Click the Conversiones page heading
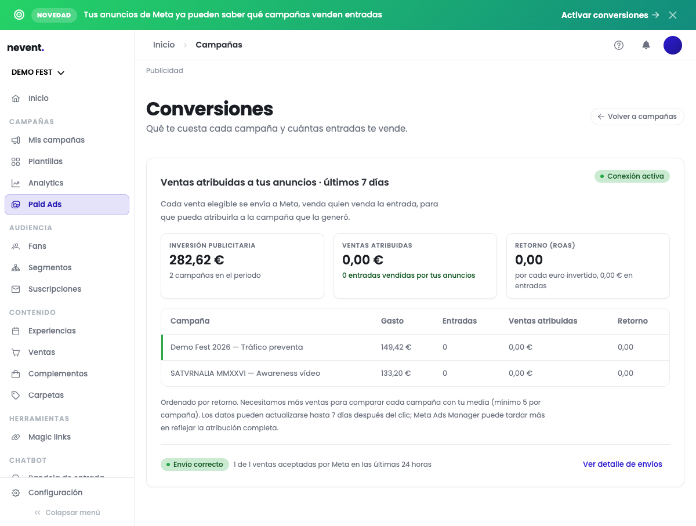696x526 pixels. tap(210, 109)
